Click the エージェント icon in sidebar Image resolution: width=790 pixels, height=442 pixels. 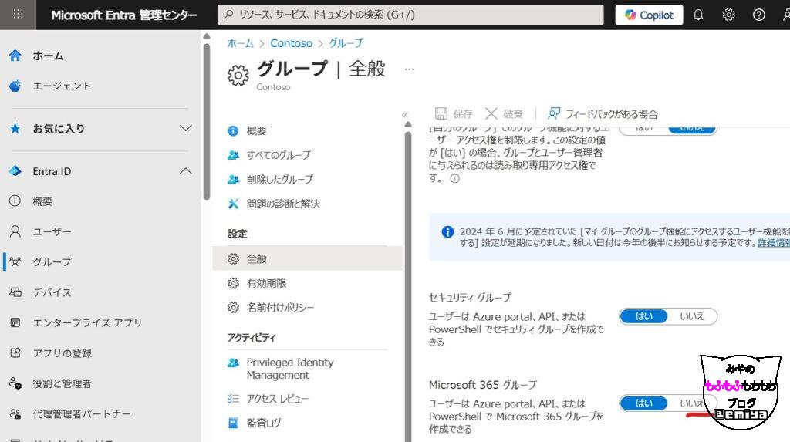click(x=15, y=86)
